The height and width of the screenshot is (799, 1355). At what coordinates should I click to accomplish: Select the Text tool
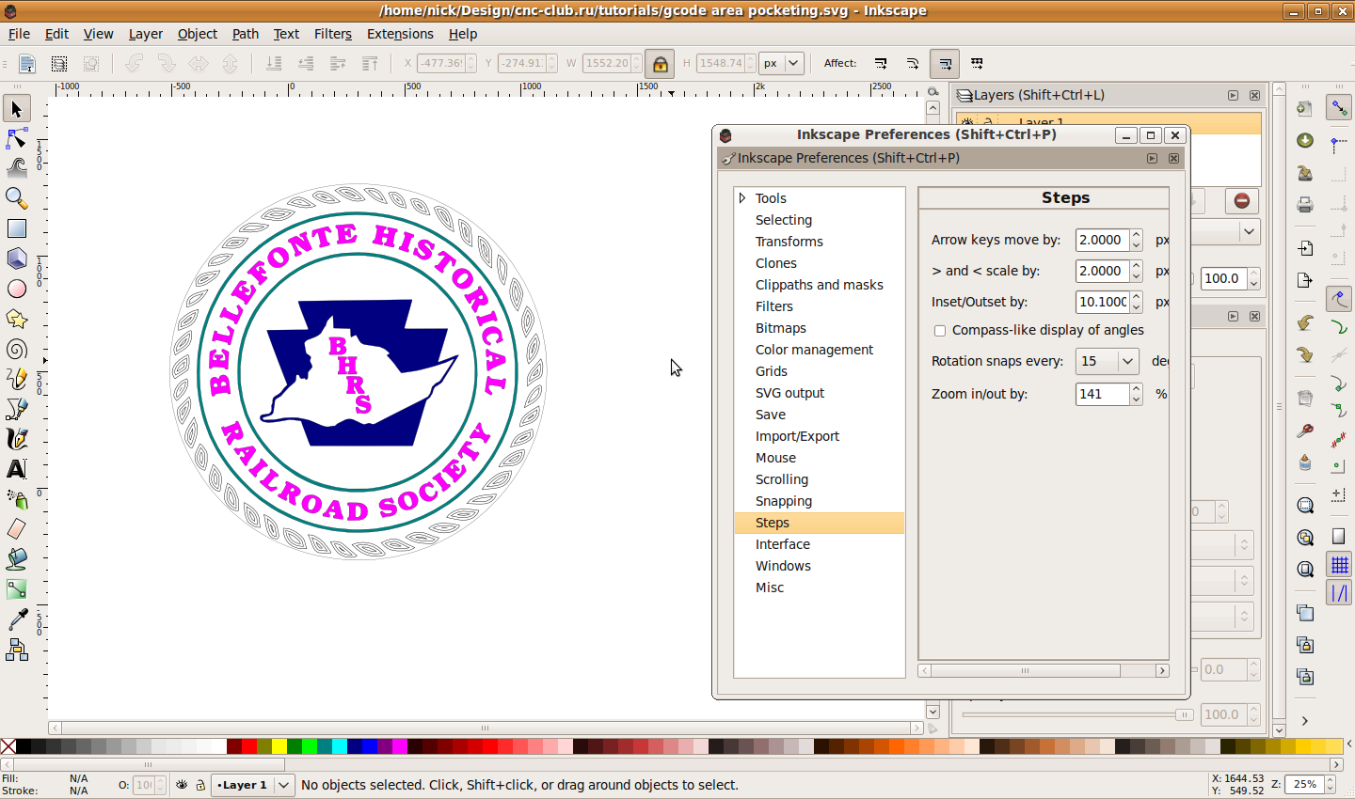click(16, 469)
